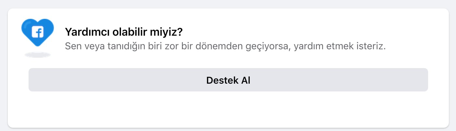Click the gray subtitle sentence under the heading
Screen dimensions: 456x131
click(225, 46)
